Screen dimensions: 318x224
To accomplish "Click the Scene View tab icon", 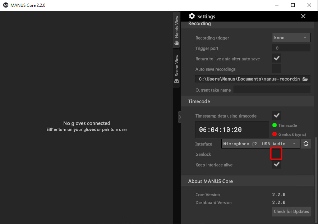I will [176, 81].
